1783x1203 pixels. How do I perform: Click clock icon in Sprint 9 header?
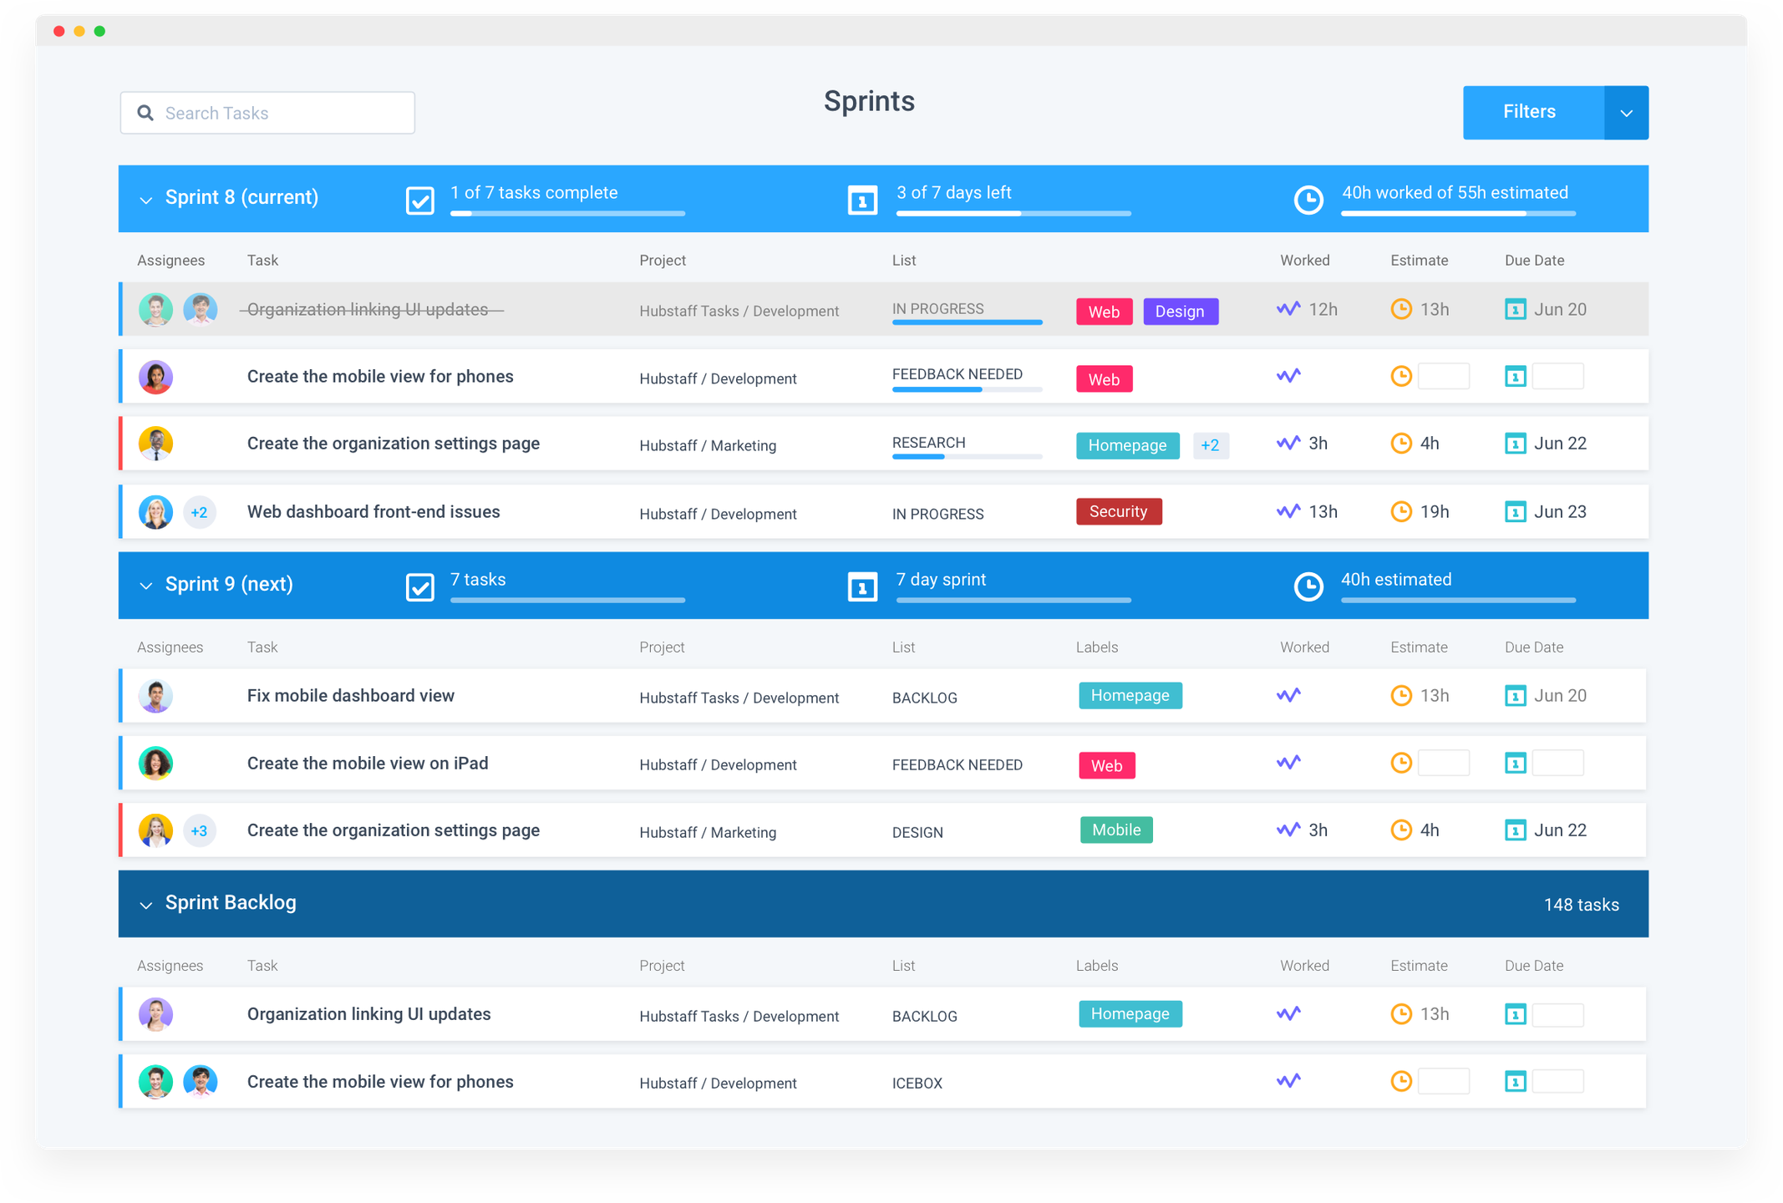click(x=1308, y=586)
